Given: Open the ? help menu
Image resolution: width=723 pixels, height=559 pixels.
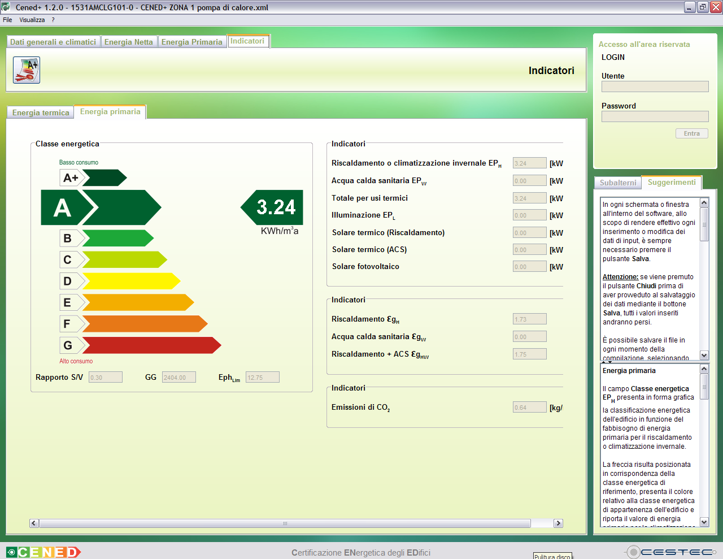Looking at the screenshot, I should tap(53, 20).
